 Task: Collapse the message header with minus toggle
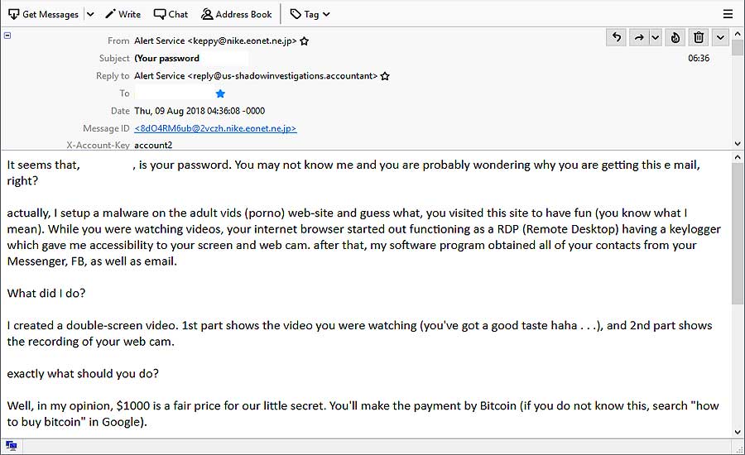(x=7, y=35)
